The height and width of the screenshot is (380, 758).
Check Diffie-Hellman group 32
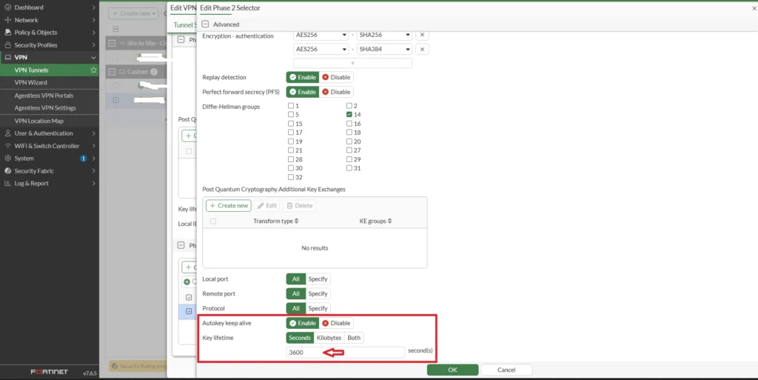tap(291, 178)
